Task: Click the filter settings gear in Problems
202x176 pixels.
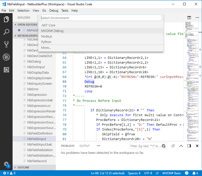Action: tap(164, 146)
